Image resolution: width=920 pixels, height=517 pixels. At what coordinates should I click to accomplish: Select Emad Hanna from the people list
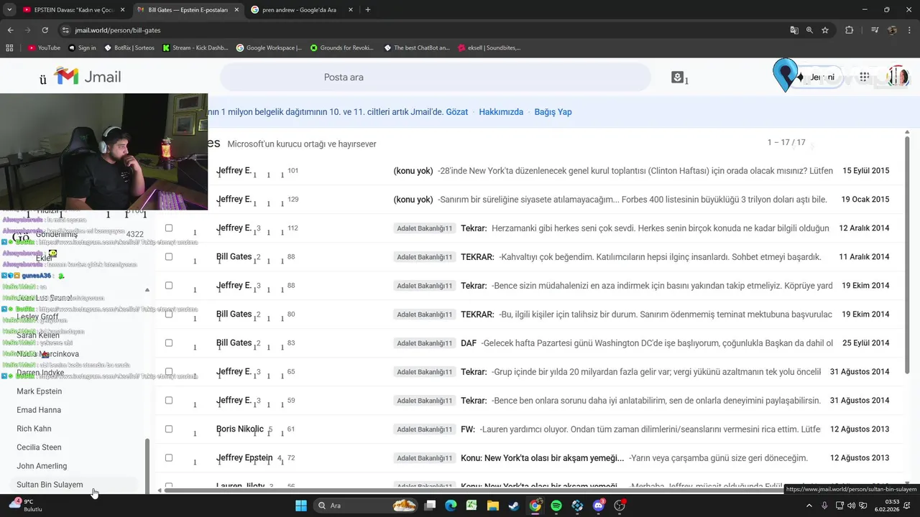pos(39,410)
